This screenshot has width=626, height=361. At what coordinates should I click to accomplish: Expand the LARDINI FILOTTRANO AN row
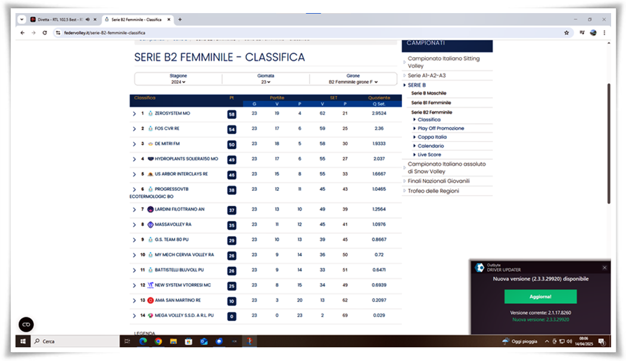pos(134,209)
